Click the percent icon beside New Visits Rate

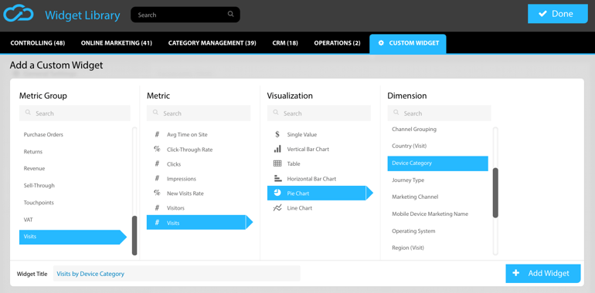157,193
